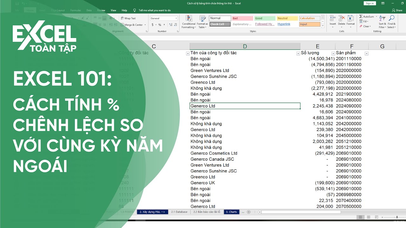Click the AutoSum sigma icon
The width and height of the screenshot is (406, 228).
[x=361, y=16]
